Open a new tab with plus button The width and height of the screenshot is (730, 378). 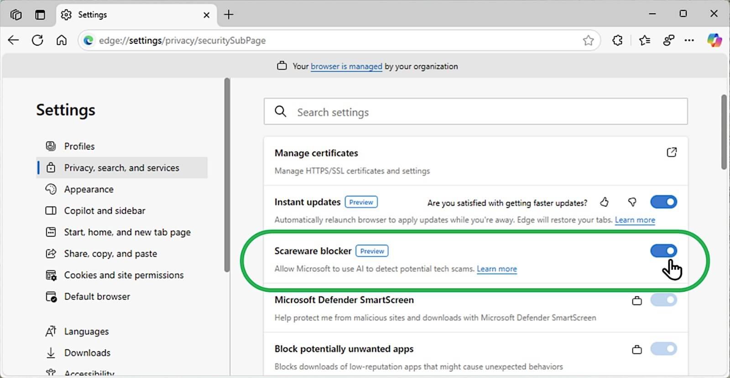[229, 15]
